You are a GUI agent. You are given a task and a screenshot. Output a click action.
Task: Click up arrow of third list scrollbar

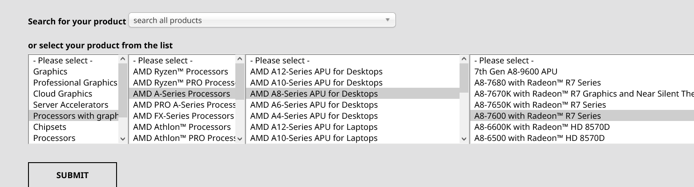[464, 59]
